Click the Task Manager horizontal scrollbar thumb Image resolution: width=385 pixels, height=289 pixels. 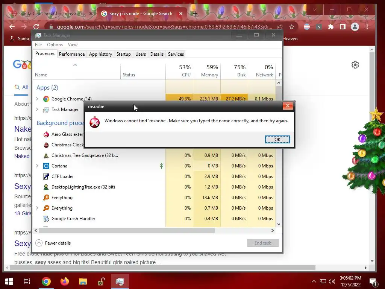point(127,231)
